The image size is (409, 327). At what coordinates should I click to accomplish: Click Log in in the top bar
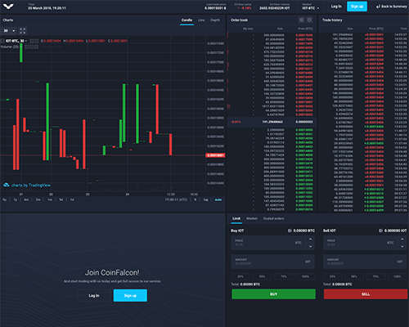click(x=336, y=7)
